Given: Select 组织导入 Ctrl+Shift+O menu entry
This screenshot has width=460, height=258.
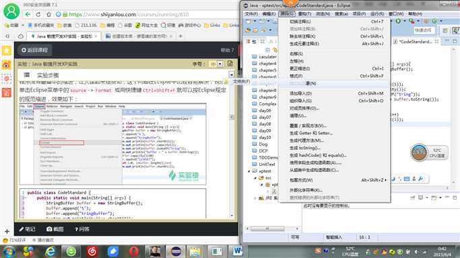Looking at the screenshot, I should pos(335,101).
